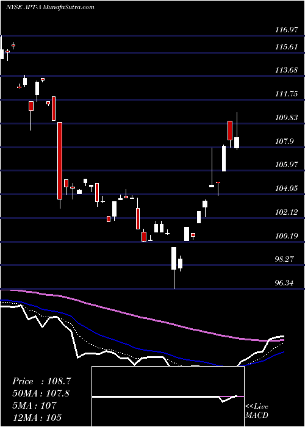Click the 107.9 price level label
This screenshot has width=305, height=427.
point(285,142)
